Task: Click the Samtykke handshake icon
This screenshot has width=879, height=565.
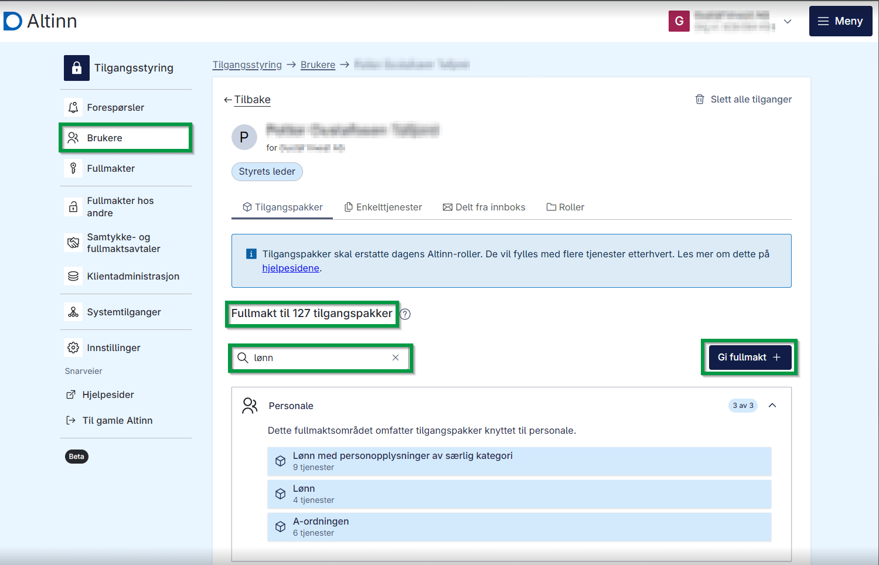Action: (73, 243)
